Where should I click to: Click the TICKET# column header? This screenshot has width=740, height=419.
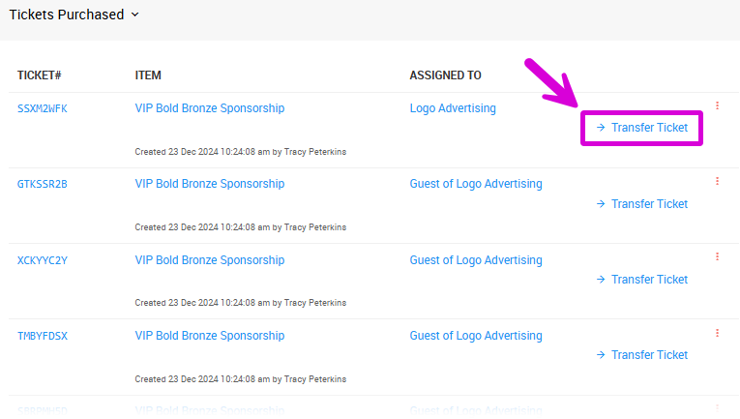point(40,75)
